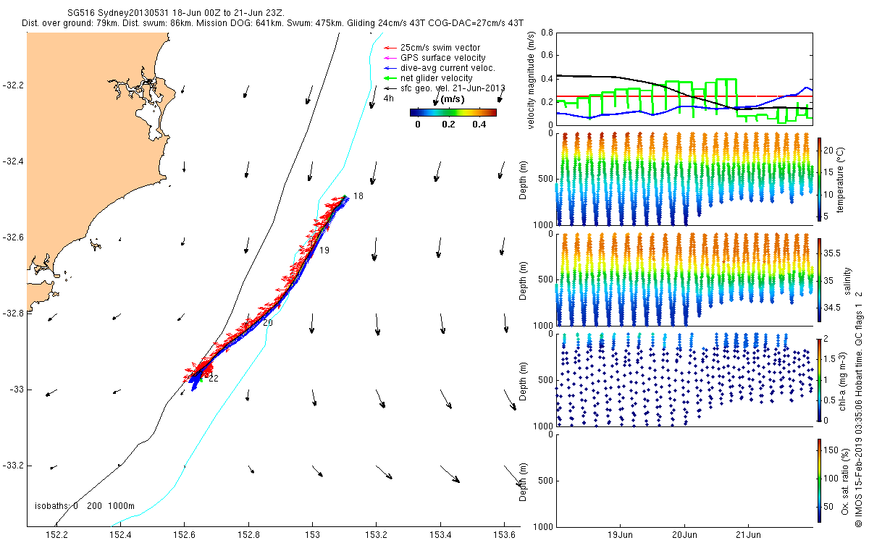Click the green net glider velocity legend arrow
Image resolution: width=869 pixels, height=543 pixels.
coord(390,77)
